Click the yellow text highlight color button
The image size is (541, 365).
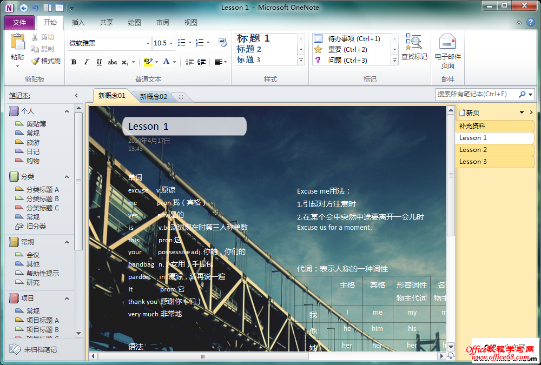pos(147,62)
